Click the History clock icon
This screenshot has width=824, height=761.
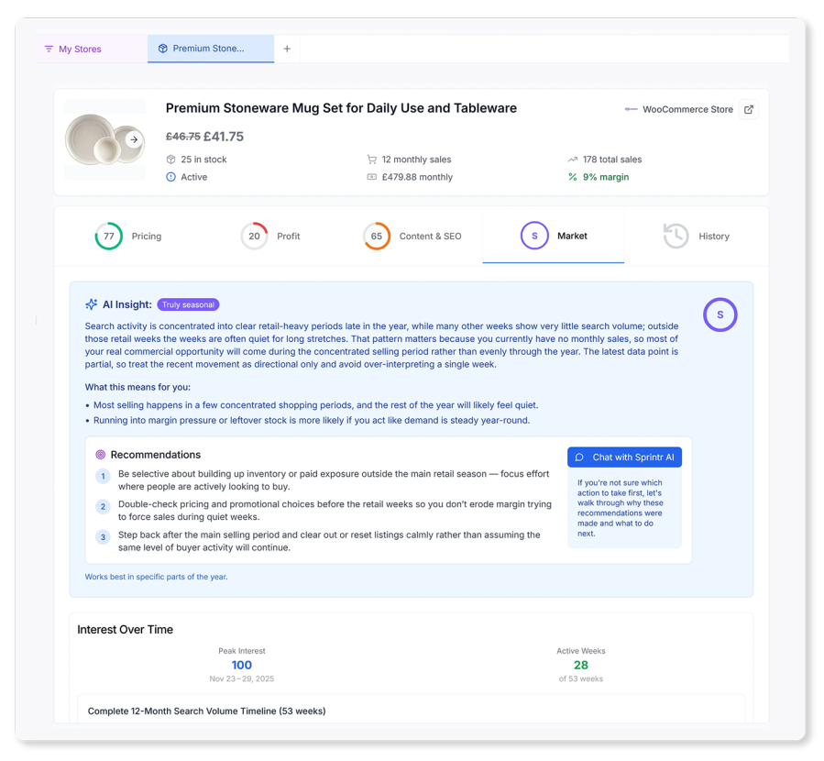point(676,236)
